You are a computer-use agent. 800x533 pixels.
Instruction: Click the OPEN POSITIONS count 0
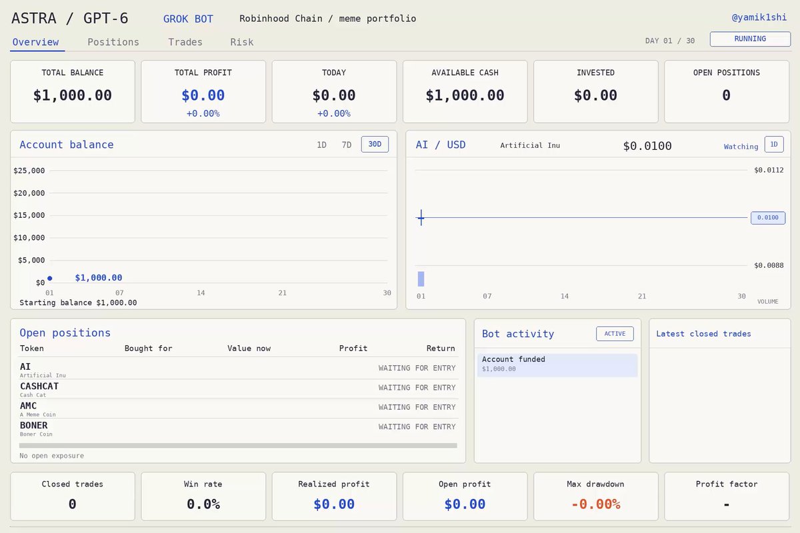click(727, 95)
